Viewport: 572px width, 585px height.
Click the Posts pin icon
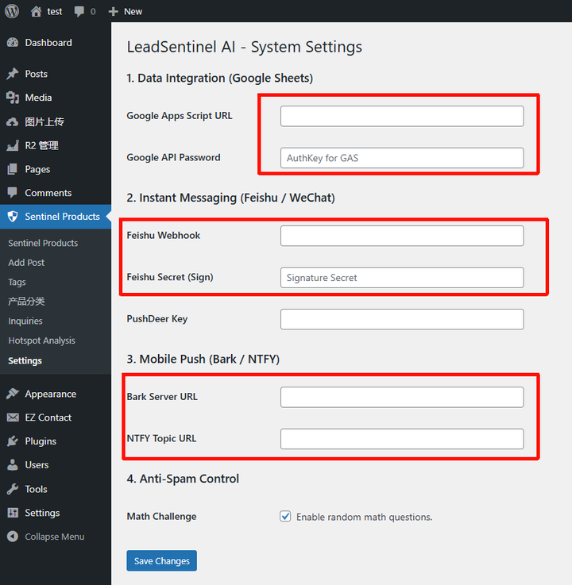(12, 74)
